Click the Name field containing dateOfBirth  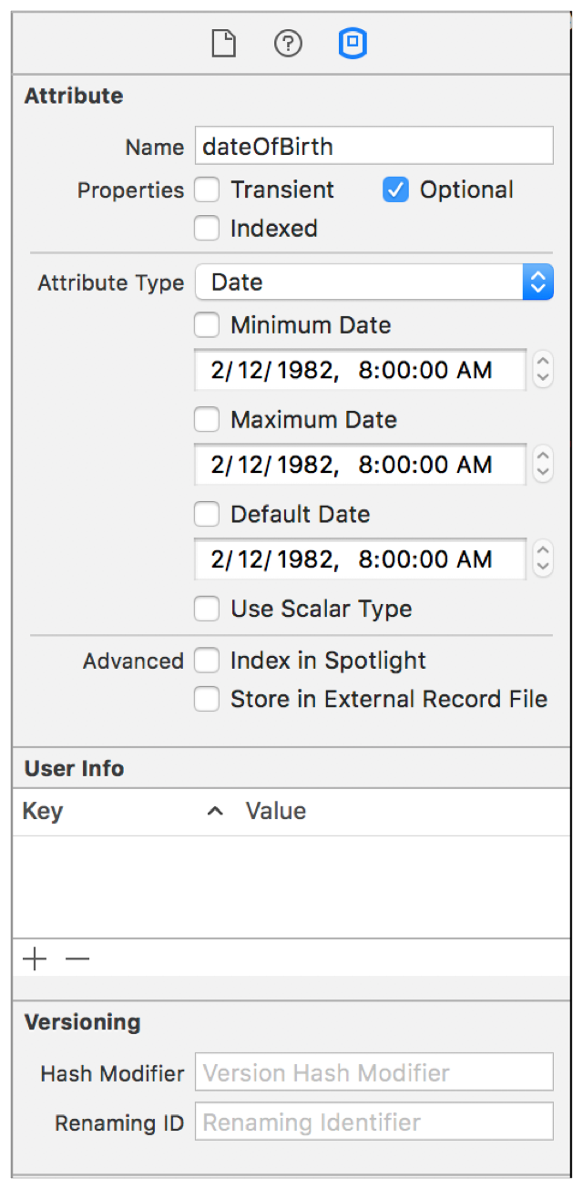click(x=373, y=145)
